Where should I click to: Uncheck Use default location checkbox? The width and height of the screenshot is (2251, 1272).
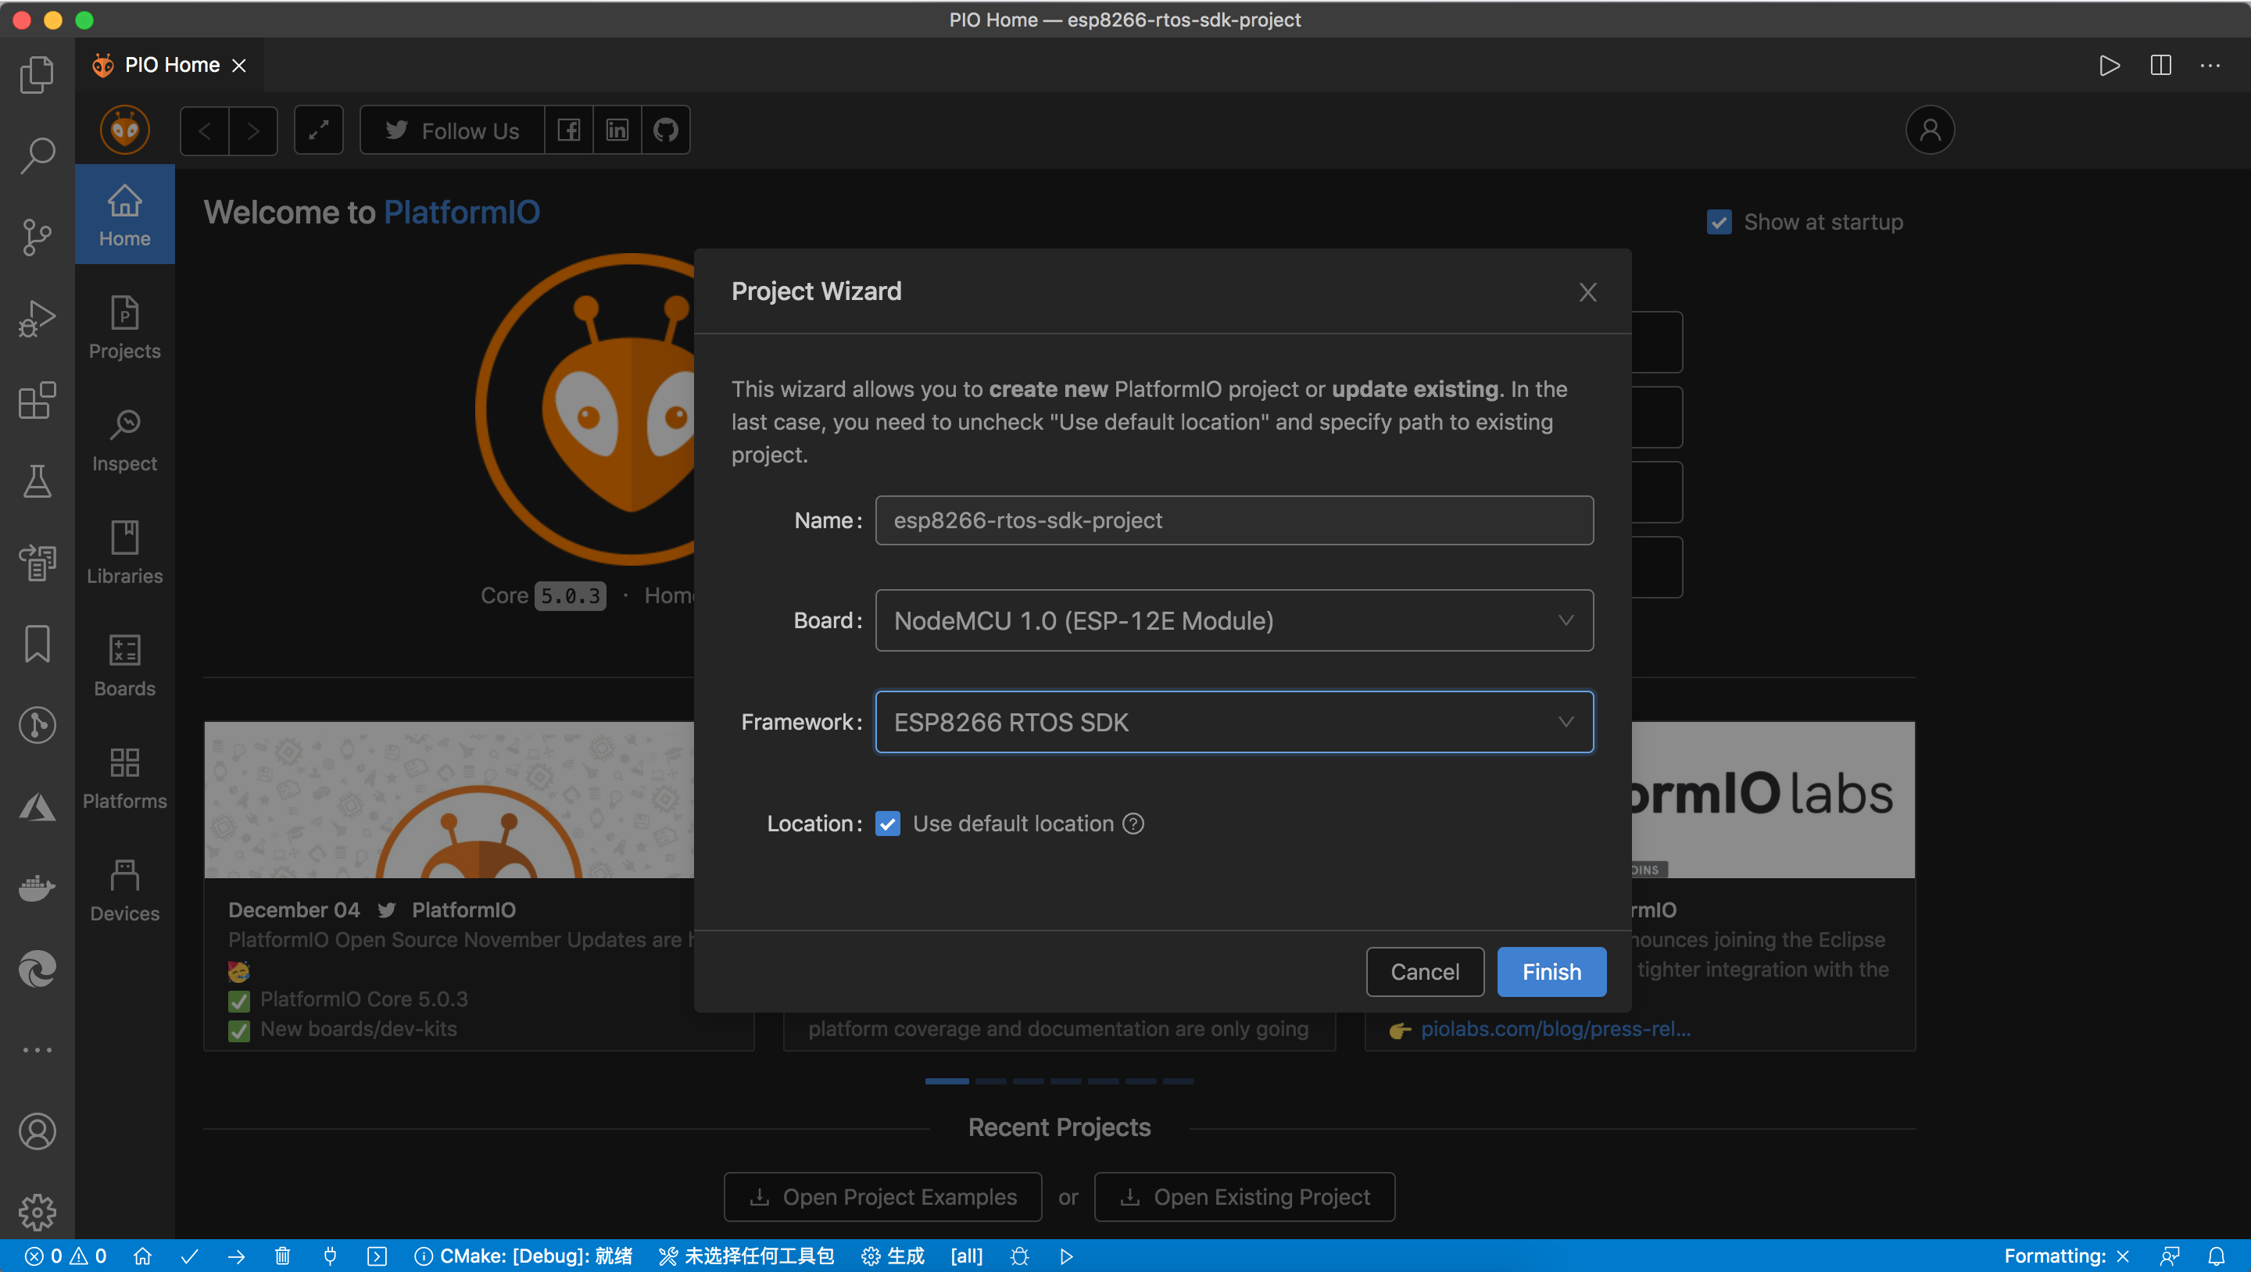point(888,824)
